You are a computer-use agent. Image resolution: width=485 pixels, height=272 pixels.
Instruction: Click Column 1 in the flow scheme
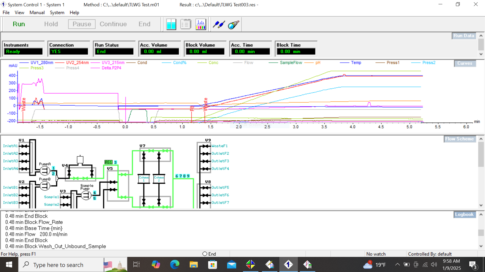[x=144, y=179]
